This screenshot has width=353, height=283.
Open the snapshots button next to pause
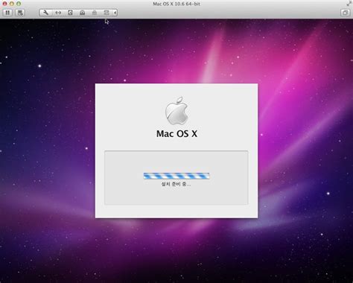[x=20, y=13]
